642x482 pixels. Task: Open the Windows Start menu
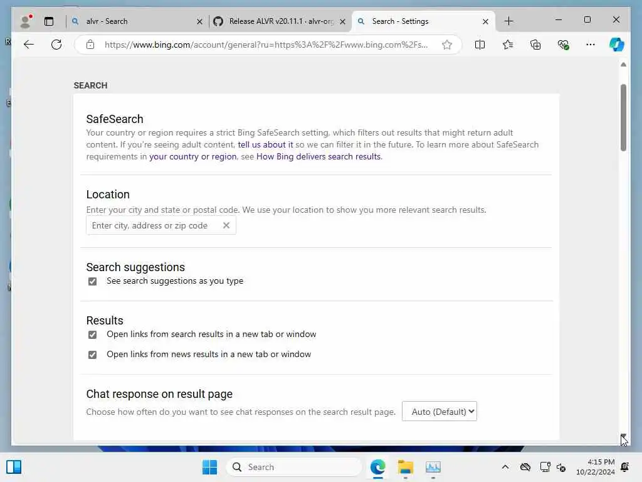pyautogui.click(x=209, y=467)
